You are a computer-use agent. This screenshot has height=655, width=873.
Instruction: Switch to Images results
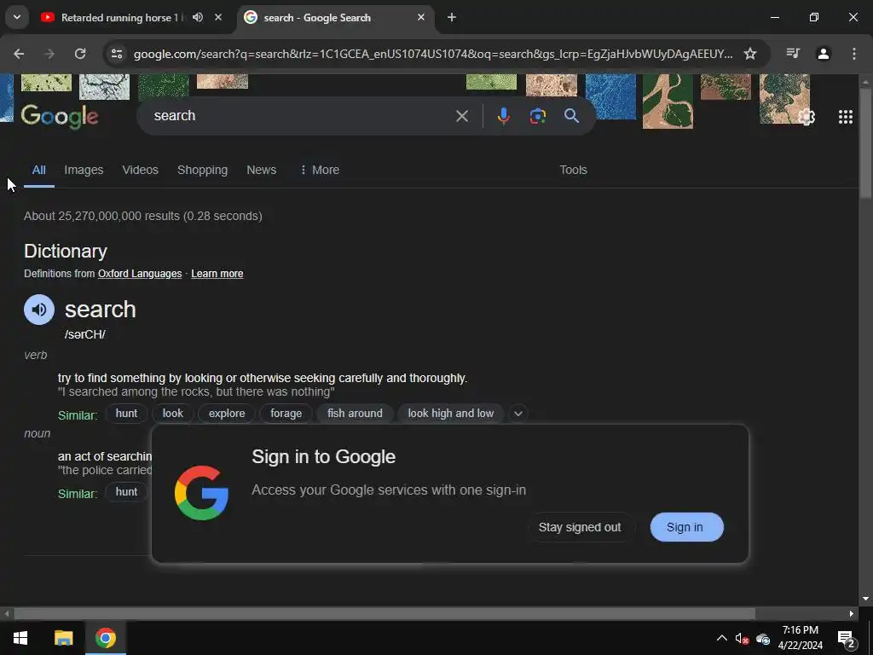coord(84,170)
